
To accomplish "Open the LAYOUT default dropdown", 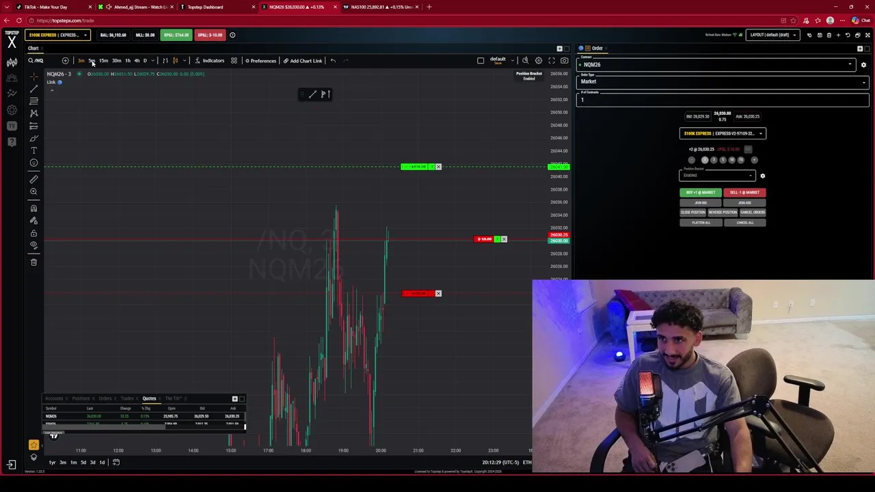I will click(x=773, y=35).
